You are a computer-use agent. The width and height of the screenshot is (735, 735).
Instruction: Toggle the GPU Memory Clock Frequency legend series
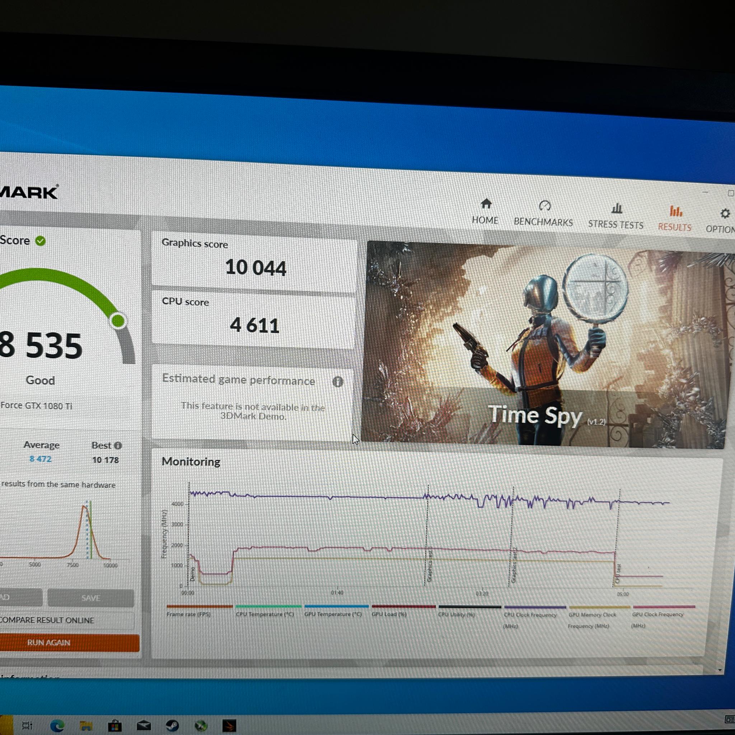[599, 617]
